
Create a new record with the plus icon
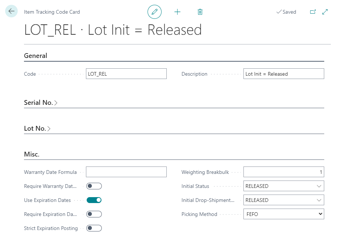point(177,12)
